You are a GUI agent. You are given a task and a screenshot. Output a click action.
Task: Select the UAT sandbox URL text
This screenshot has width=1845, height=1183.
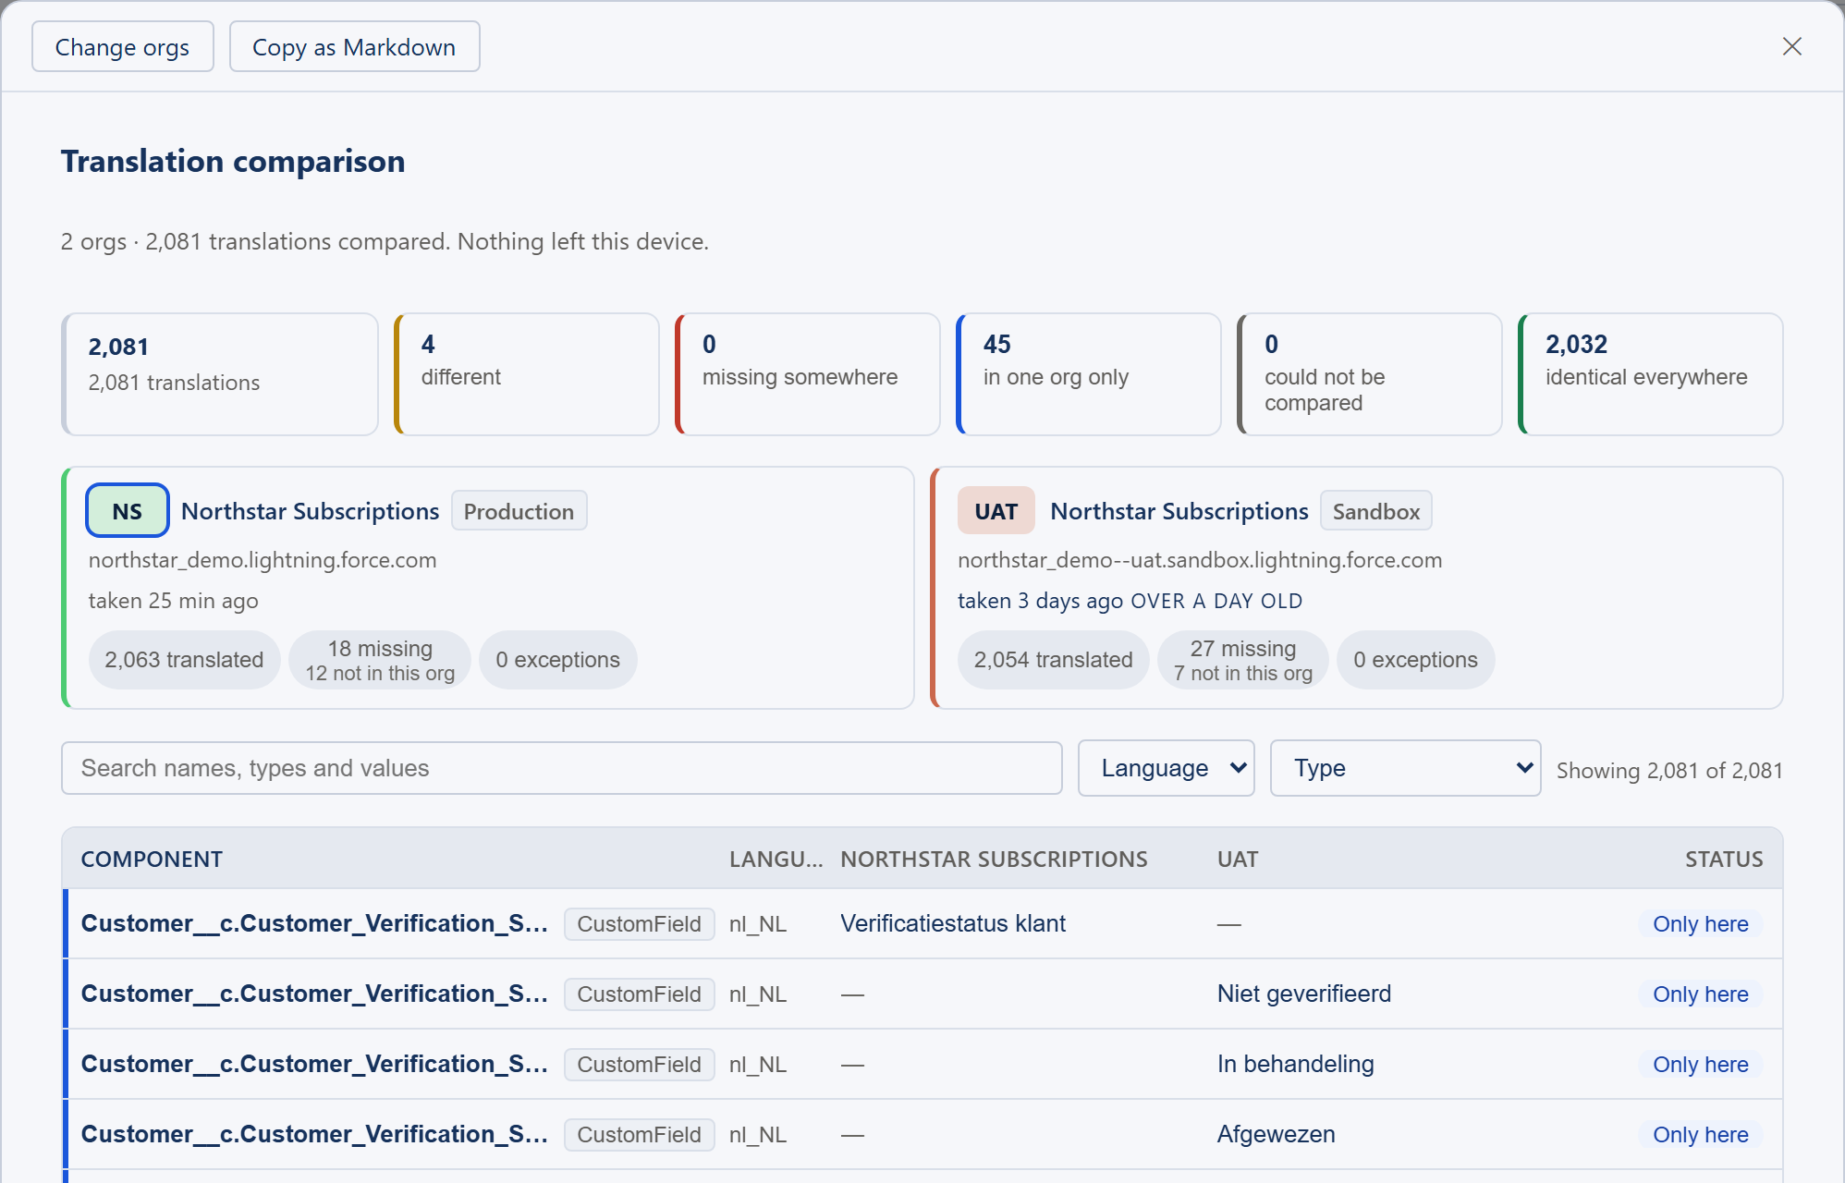pos(1200,560)
